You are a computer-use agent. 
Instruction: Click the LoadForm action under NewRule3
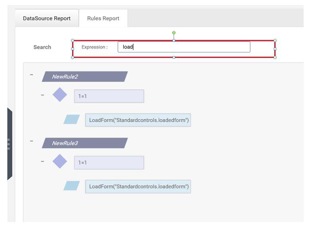pos(138,186)
